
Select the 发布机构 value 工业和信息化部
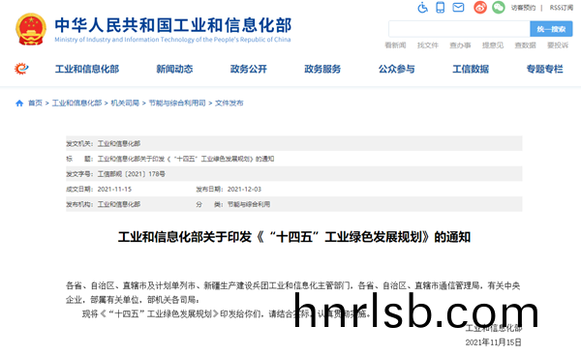(x=119, y=204)
